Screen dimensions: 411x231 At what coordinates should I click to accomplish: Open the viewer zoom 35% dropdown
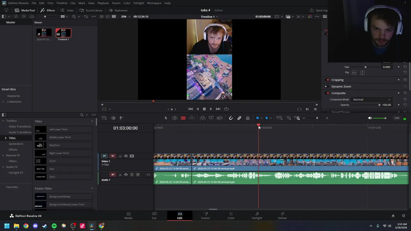[125, 17]
